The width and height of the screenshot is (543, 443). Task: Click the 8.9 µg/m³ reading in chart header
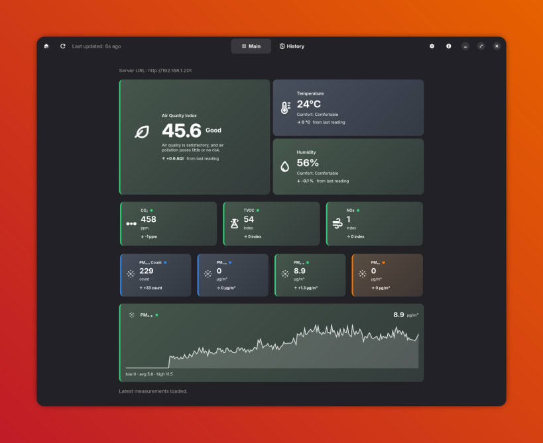point(406,315)
